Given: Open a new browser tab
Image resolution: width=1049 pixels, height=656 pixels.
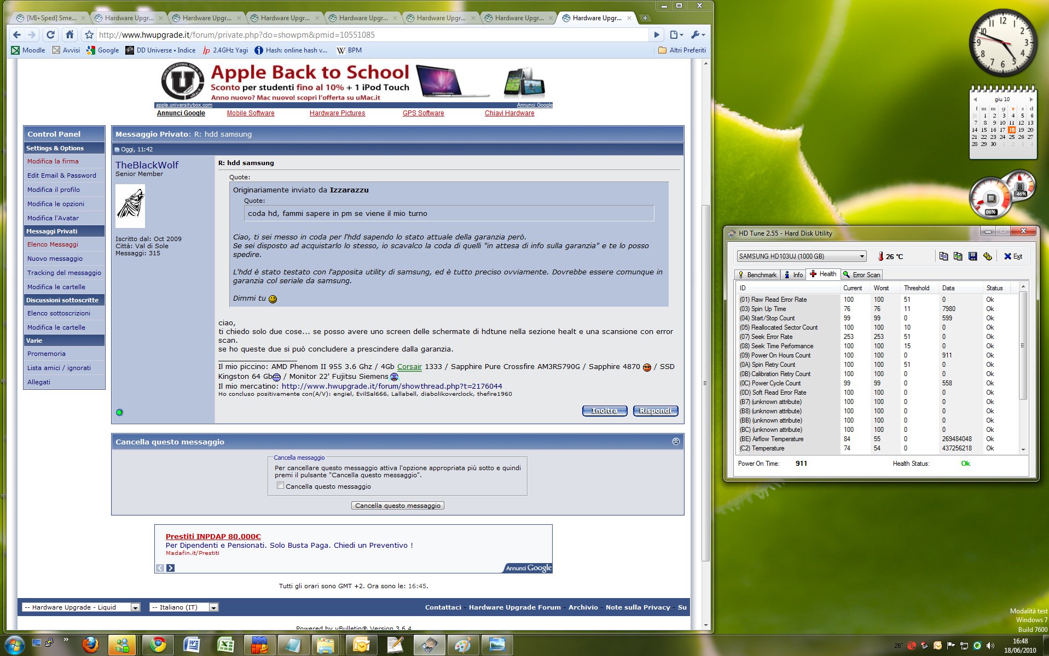Looking at the screenshot, I should (x=645, y=18).
